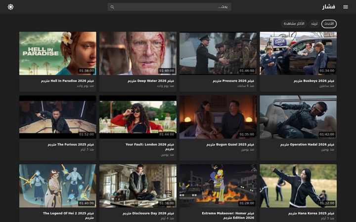
Task: Click the Operation Hadal 2026 title
Action: pos(307,145)
